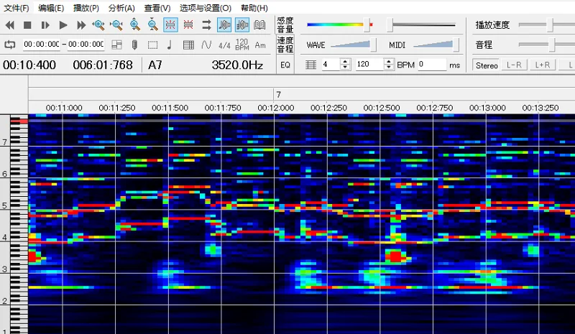The width and height of the screenshot is (575, 334).
Task: Toggle the Stereo channel button
Action: pos(487,65)
